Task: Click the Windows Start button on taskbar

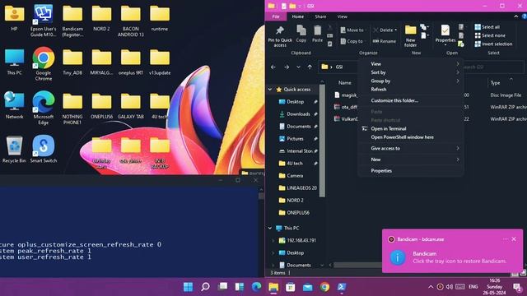Action: pos(189,287)
